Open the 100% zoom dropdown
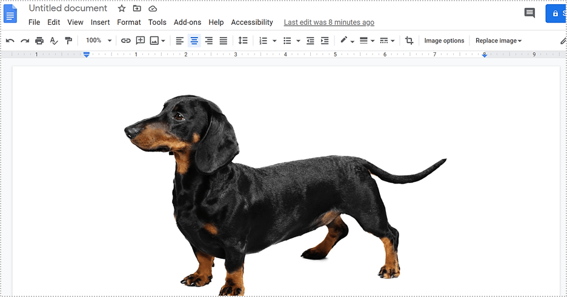 (99, 41)
